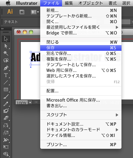Choose 配置... menu item
133x158 pixels.
(x=81, y=91)
